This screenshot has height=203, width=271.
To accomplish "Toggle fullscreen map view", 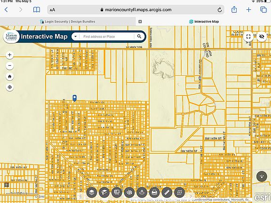I will pyautogui.click(x=248, y=37).
